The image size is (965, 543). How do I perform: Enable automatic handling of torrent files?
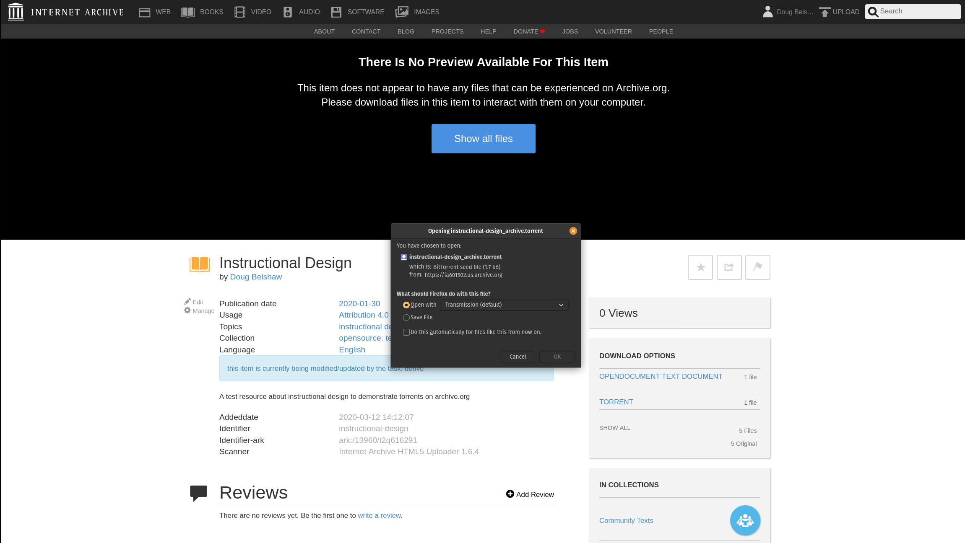(x=406, y=332)
